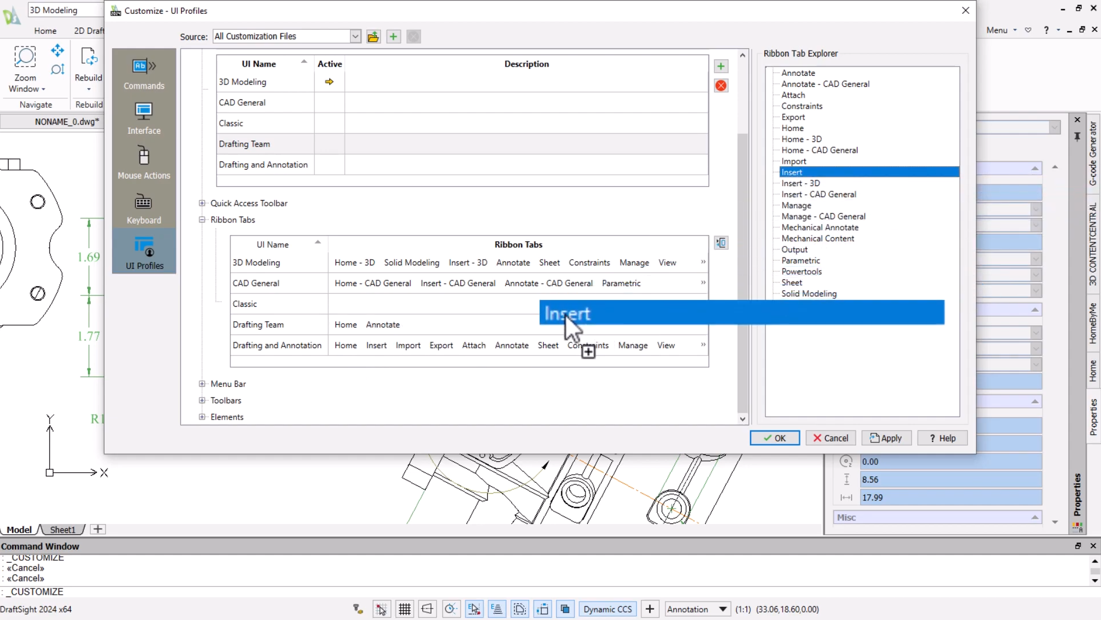The image size is (1101, 620).
Task: Select Solid Modeling in Ribbon Tab Explorer
Action: coord(809,294)
